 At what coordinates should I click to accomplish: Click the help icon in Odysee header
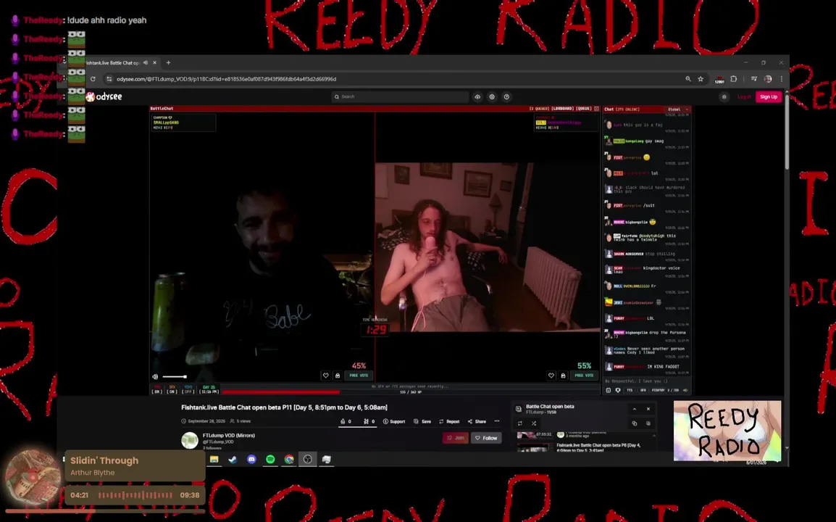[x=506, y=96]
